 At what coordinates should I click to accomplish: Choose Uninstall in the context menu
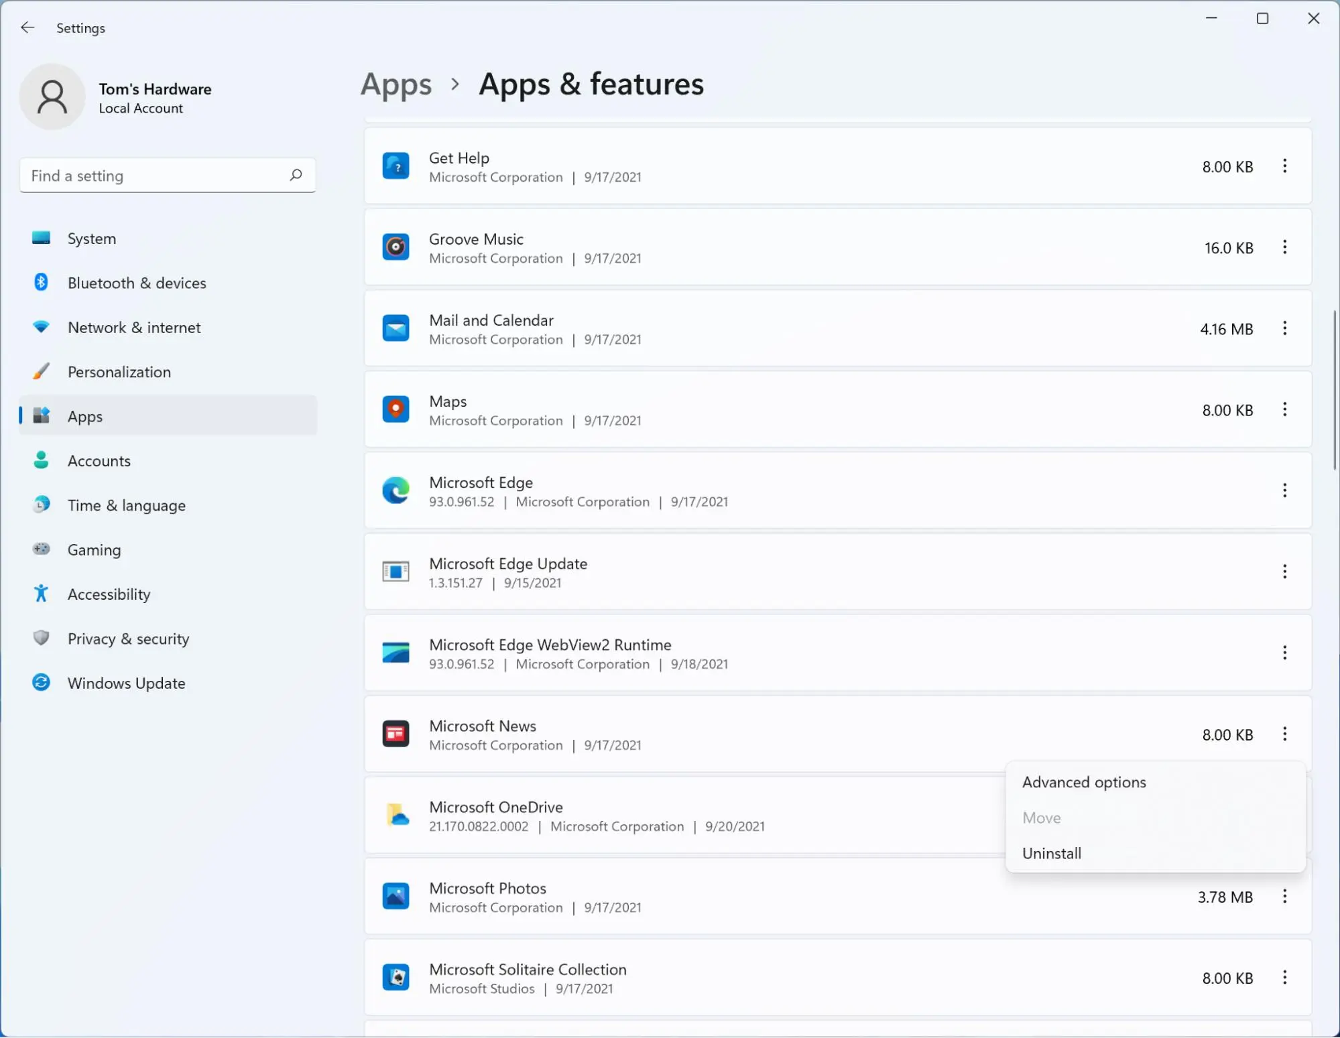tap(1156, 854)
